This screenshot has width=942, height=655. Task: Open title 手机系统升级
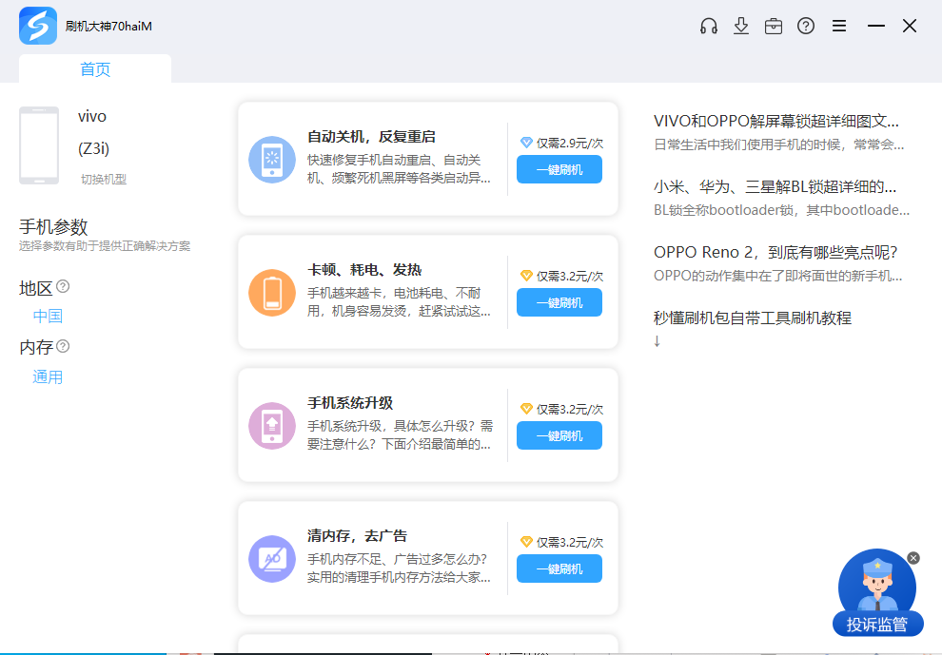(x=349, y=403)
